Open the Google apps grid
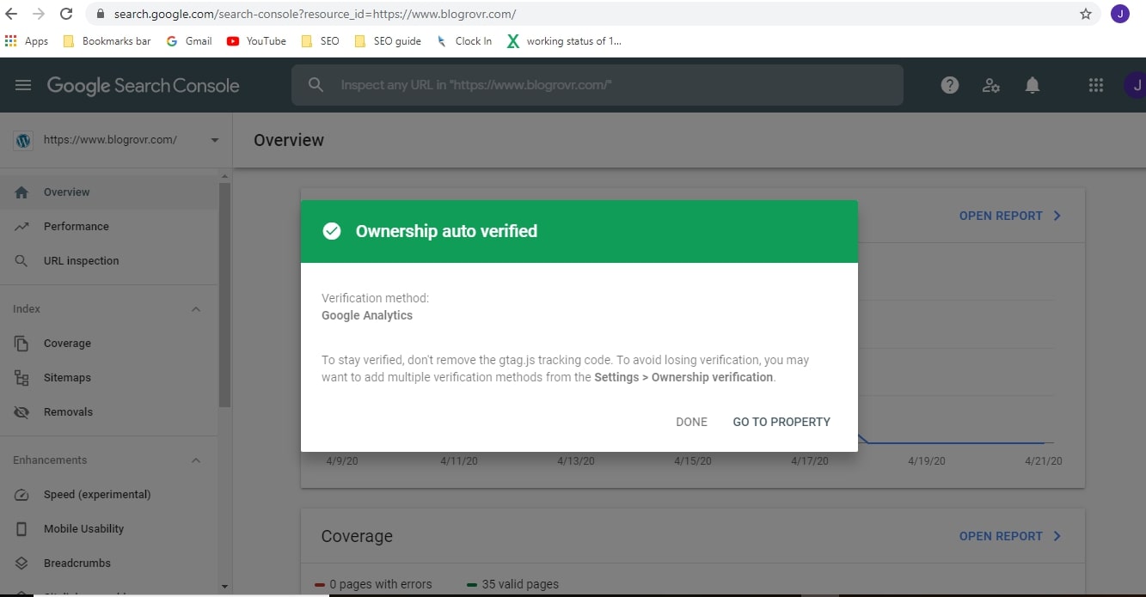Viewport: 1146px width, 597px height. (1095, 84)
